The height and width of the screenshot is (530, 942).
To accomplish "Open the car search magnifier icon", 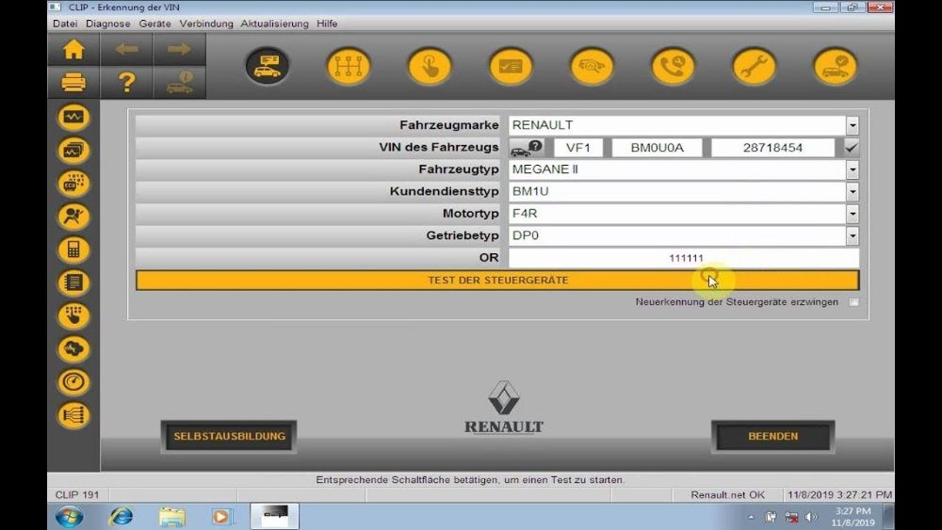I will tap(592, 66).
